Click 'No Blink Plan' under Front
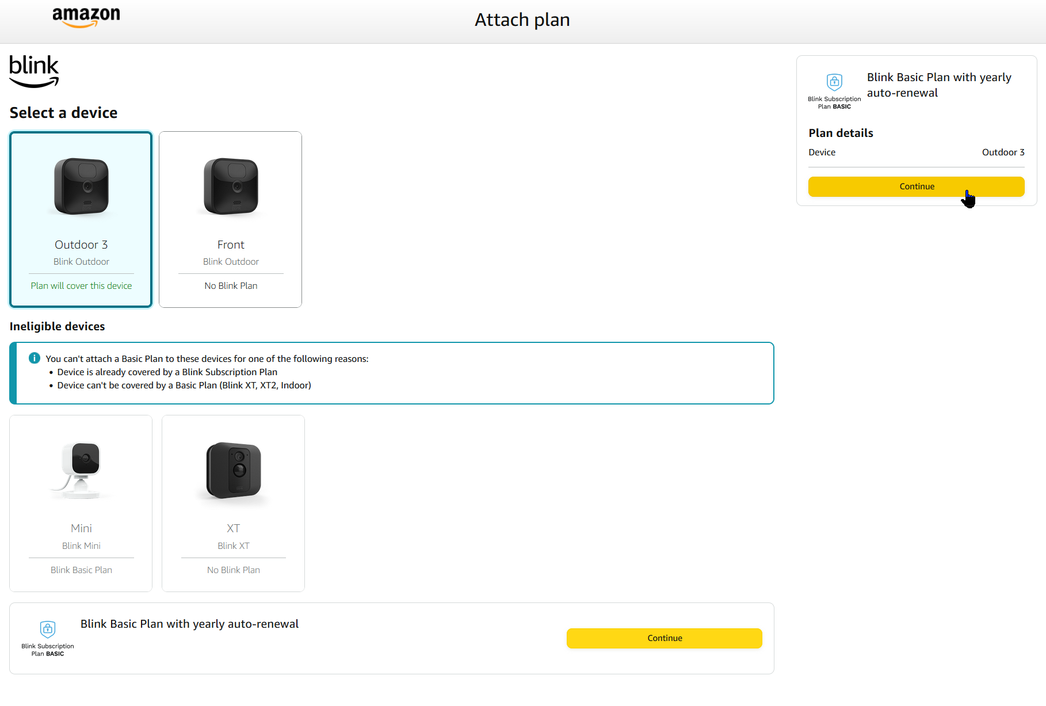 (231, 285)
